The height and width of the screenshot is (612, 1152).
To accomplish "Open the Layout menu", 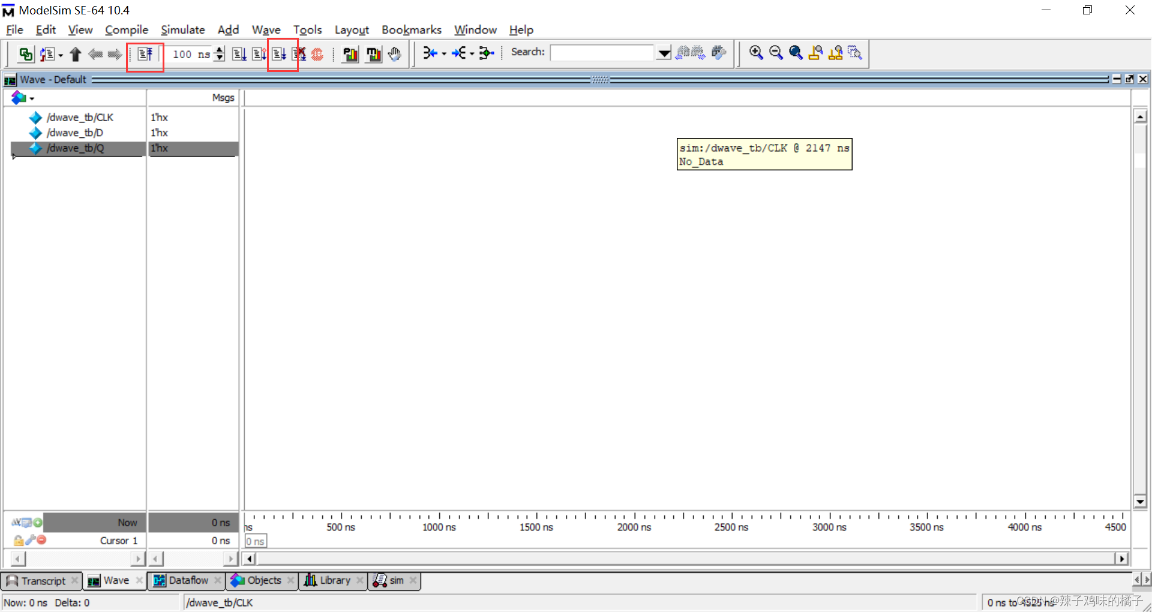I will (x=352, y=29).
